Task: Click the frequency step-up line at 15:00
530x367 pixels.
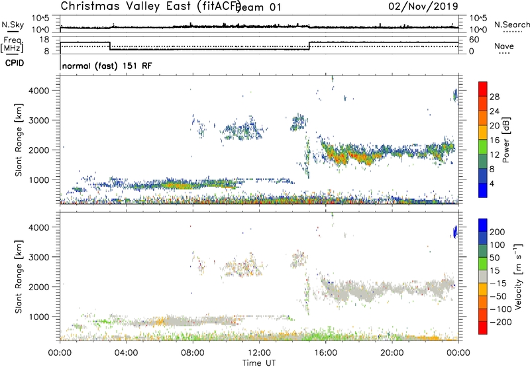Action: (x=309, y=46)
